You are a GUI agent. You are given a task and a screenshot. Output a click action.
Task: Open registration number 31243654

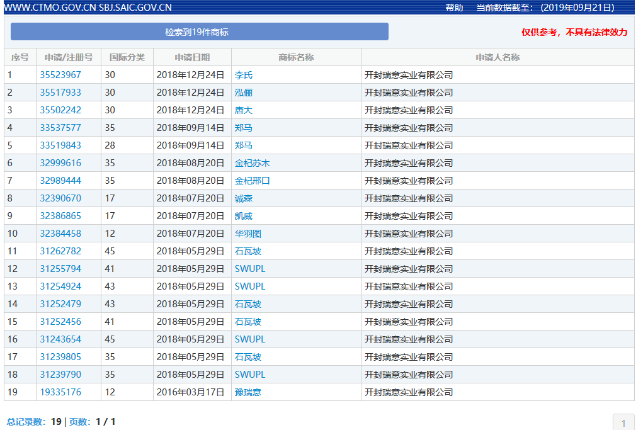tap(60, 339)
